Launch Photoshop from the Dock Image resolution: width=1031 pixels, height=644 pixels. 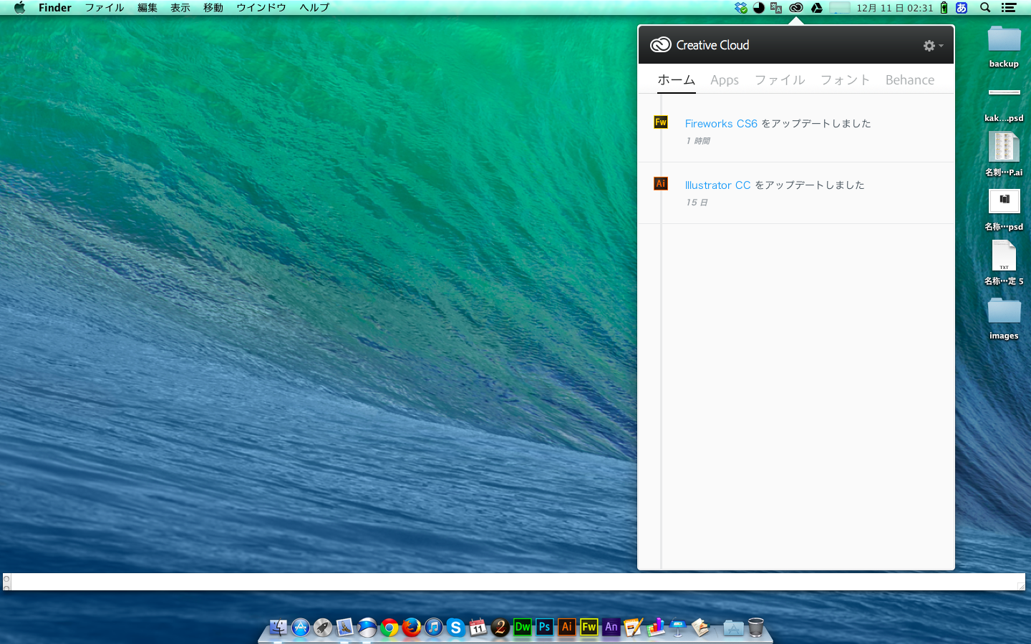click(545, 627)
